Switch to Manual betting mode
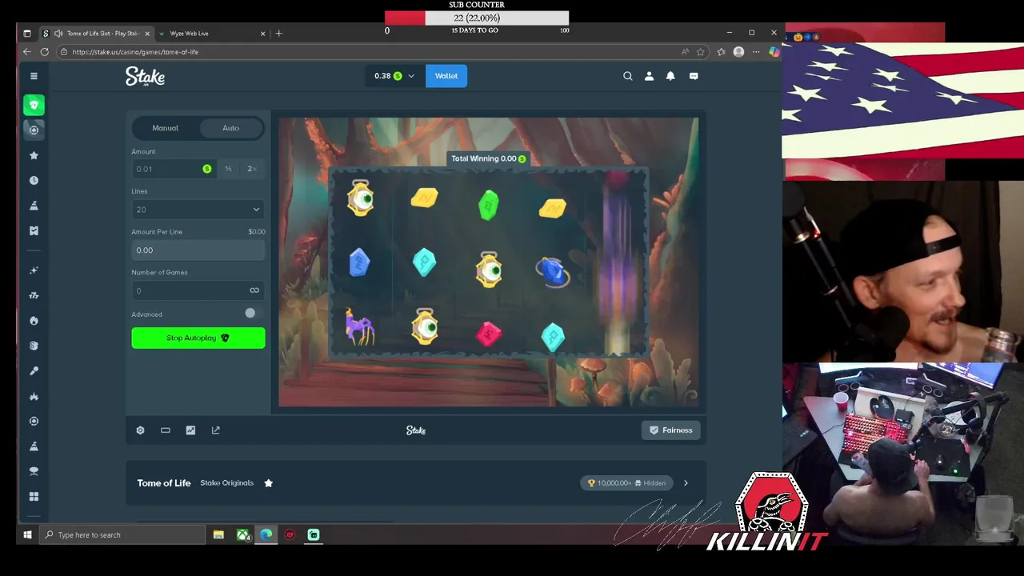Image resolution: width=1024 pixels, height=576 pixels. click(166, 128)
